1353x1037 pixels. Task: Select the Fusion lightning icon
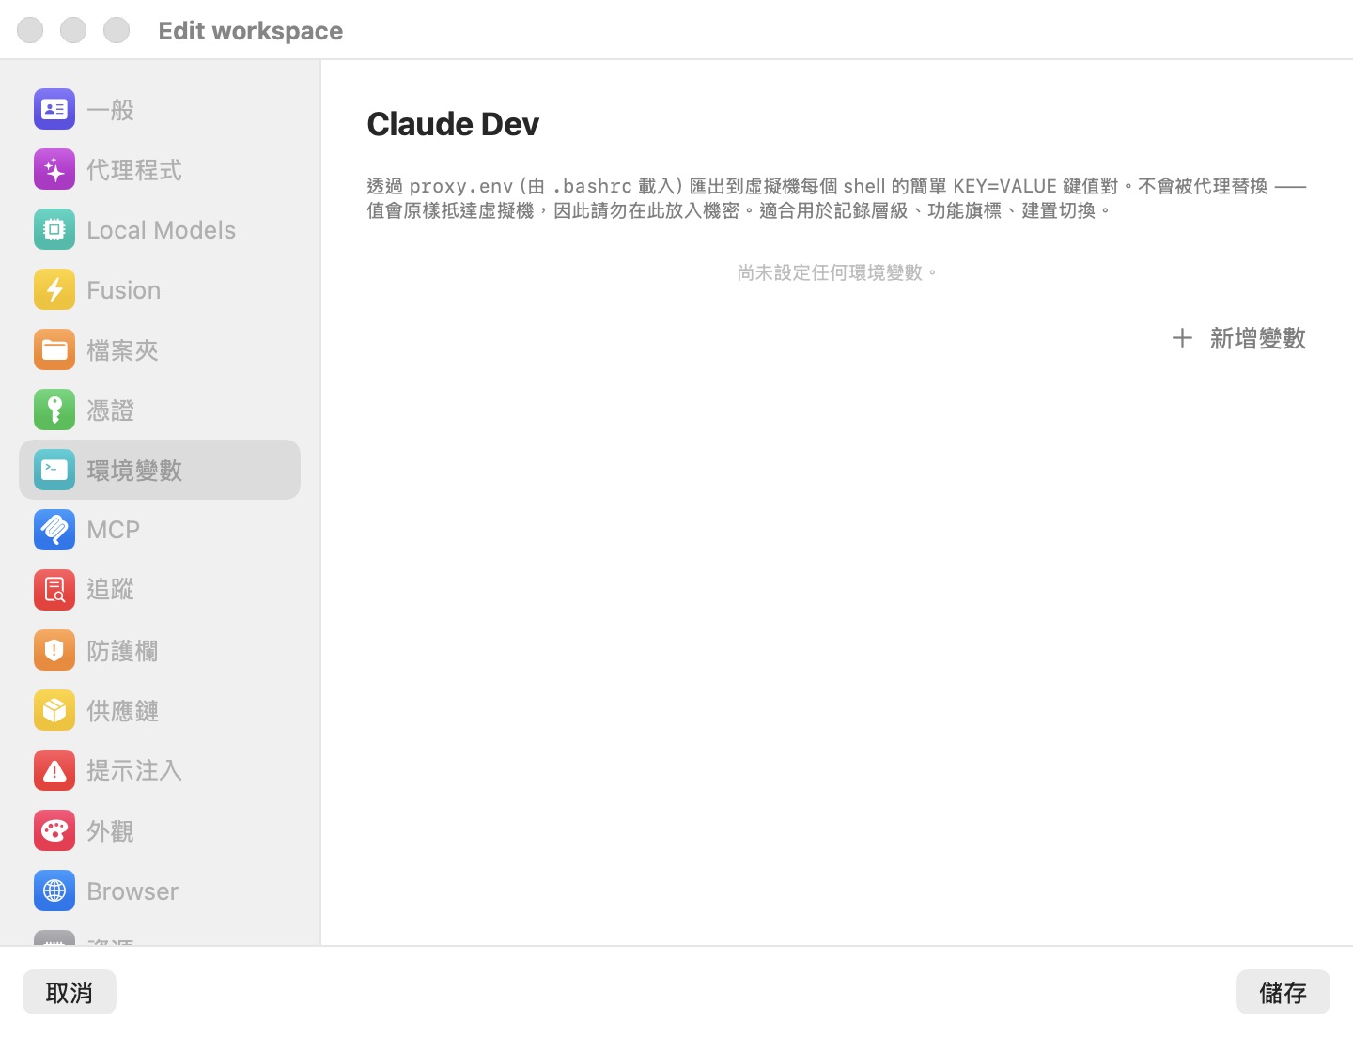click(x=54, y=290)
